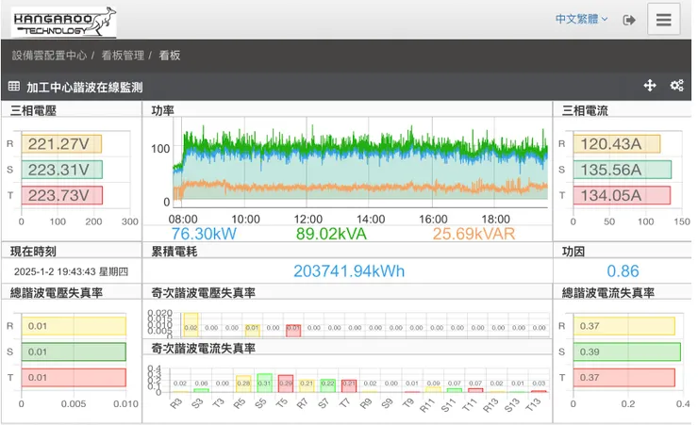Click the 25.69kVAR reactive power value

pyautogui.click(x=474, y=234)
